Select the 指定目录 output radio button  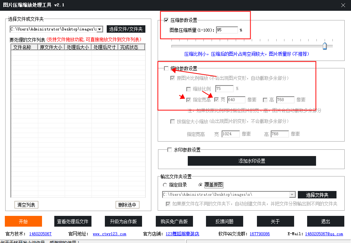165,185
